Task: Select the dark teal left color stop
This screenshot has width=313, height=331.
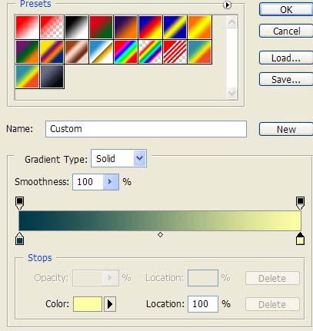Action: tap(20, 239)
